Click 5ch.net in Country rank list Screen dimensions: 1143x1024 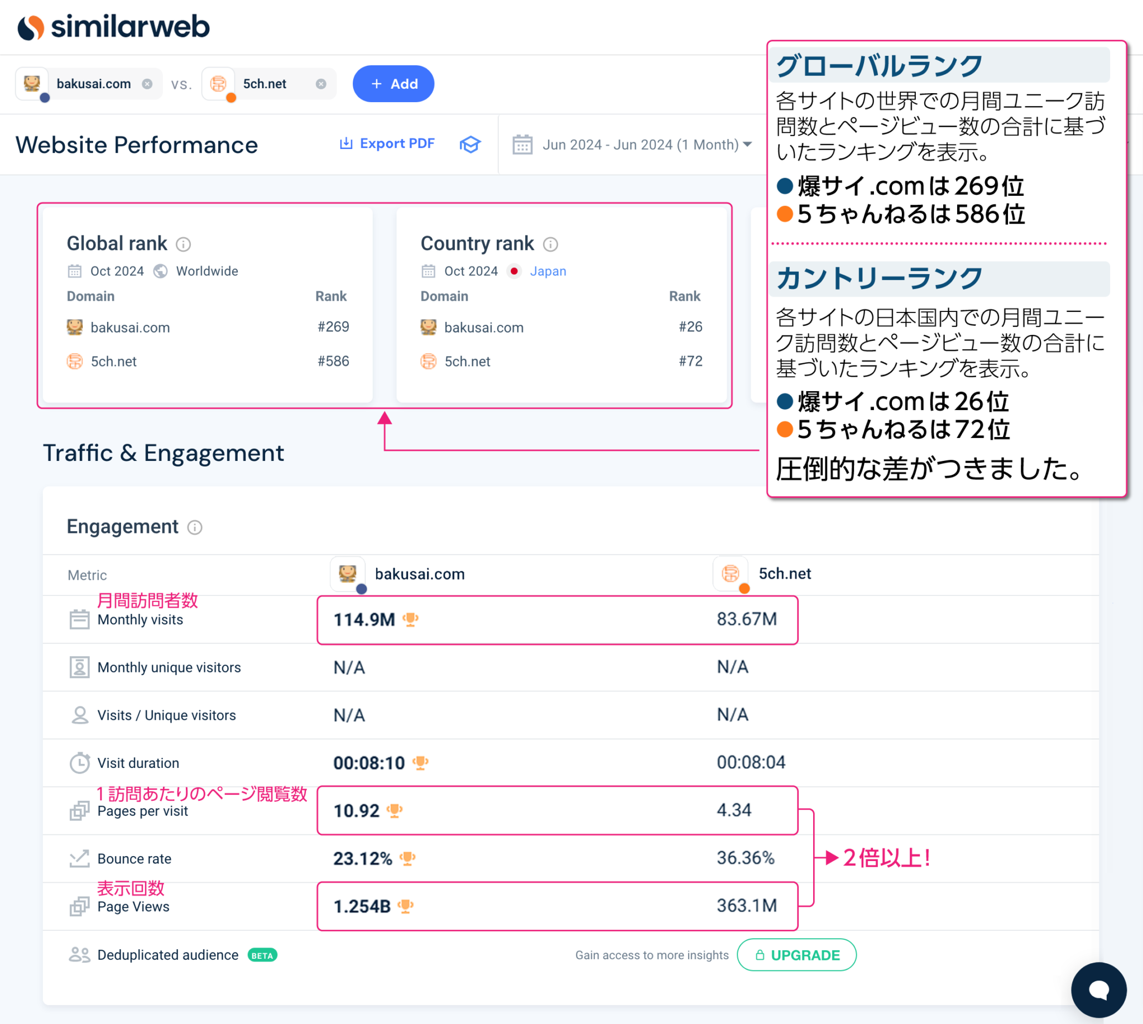click(467, 361)
